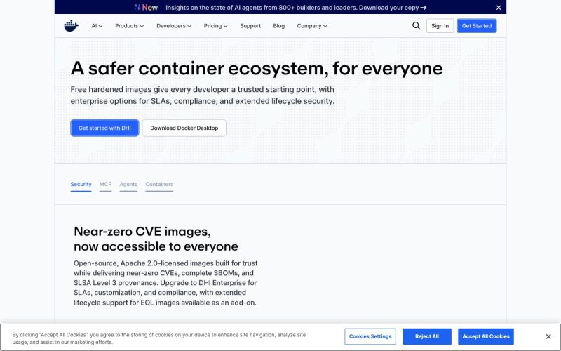Click Reject All cookies
Image resolution: width=561 pixels, height=351 pixels.
coord(427,337)
